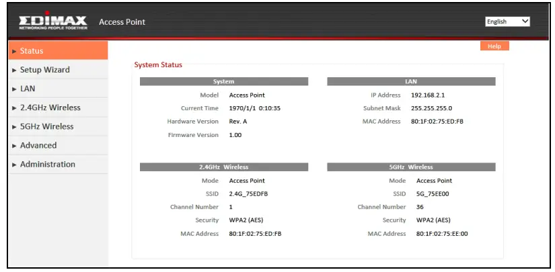Viewport: 555px width, 272px height.
Task: Click the LAN section header bar
Action: [411, 82]
